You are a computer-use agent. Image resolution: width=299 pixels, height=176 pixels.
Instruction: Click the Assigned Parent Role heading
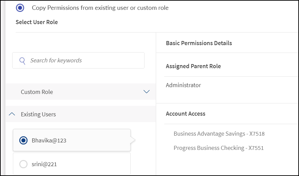coord(193,66)
